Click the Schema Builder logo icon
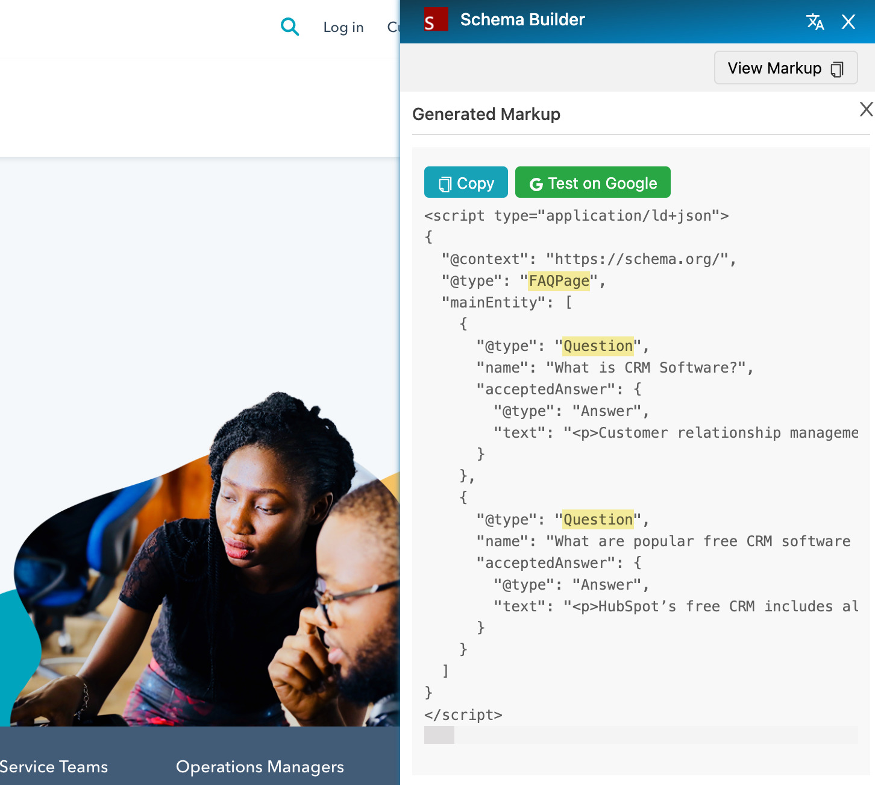The width and height of the screenshot is (875, 785). [x=435, y=19]
